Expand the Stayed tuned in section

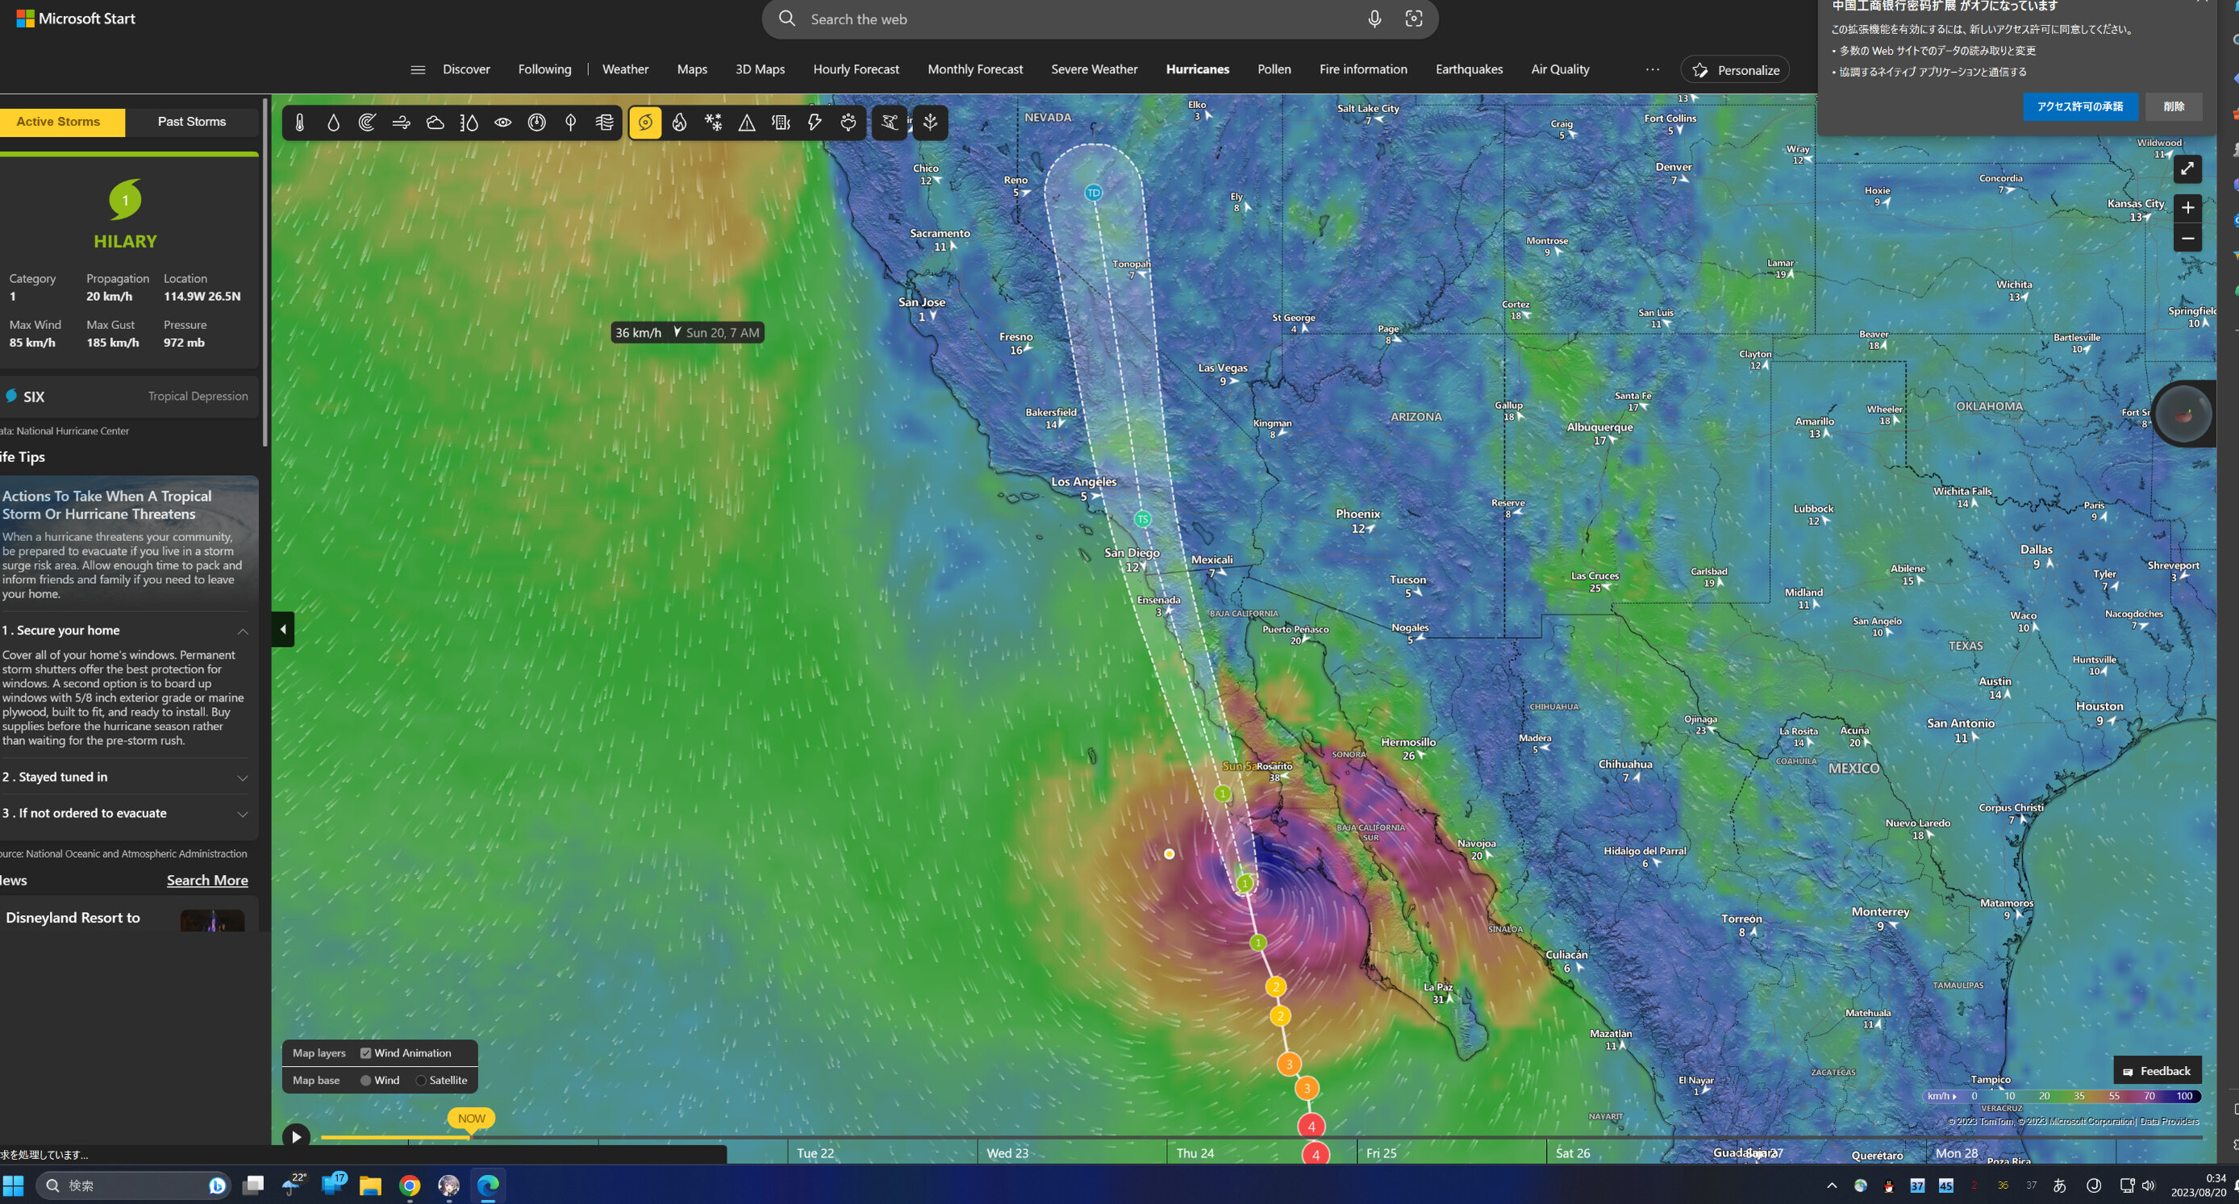tap(243, 778)
